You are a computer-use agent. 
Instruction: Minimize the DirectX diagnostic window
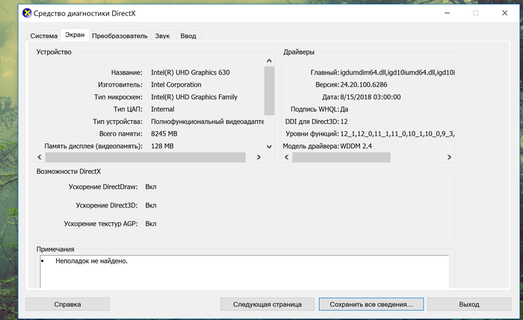pyautogui.click(x=443, y=13)
